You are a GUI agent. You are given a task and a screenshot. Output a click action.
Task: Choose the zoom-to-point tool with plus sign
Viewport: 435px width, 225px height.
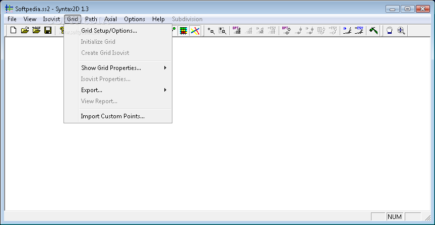point(211,31)
